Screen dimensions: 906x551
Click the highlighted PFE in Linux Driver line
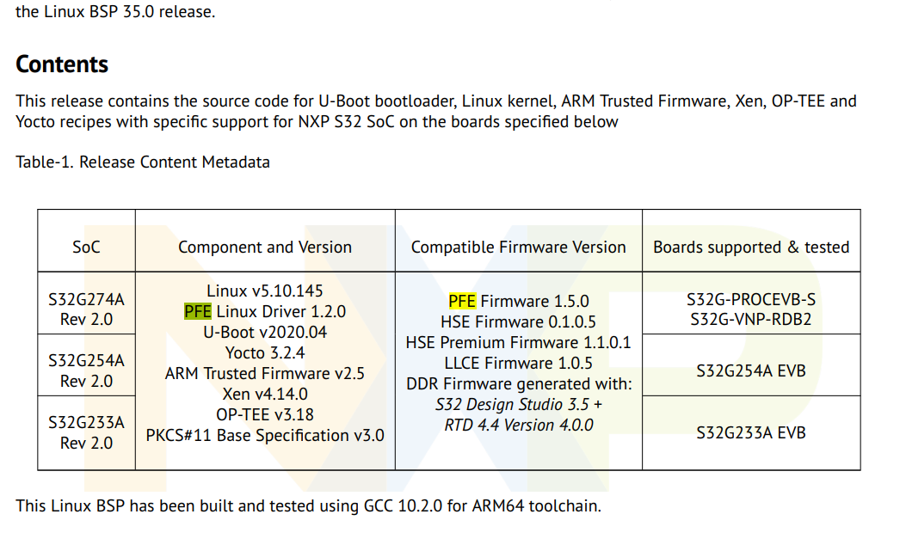[x=197, y=311]
